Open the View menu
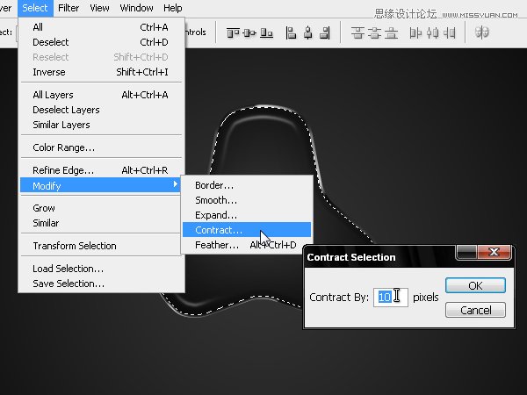Image resolution: width=527 pixels, height=395 pixels. (x=99, y=8)
